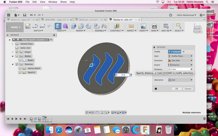Open the CONSTRUCT menu dropdown
This screenshot has width=218, height=136.
pos(116,31)
